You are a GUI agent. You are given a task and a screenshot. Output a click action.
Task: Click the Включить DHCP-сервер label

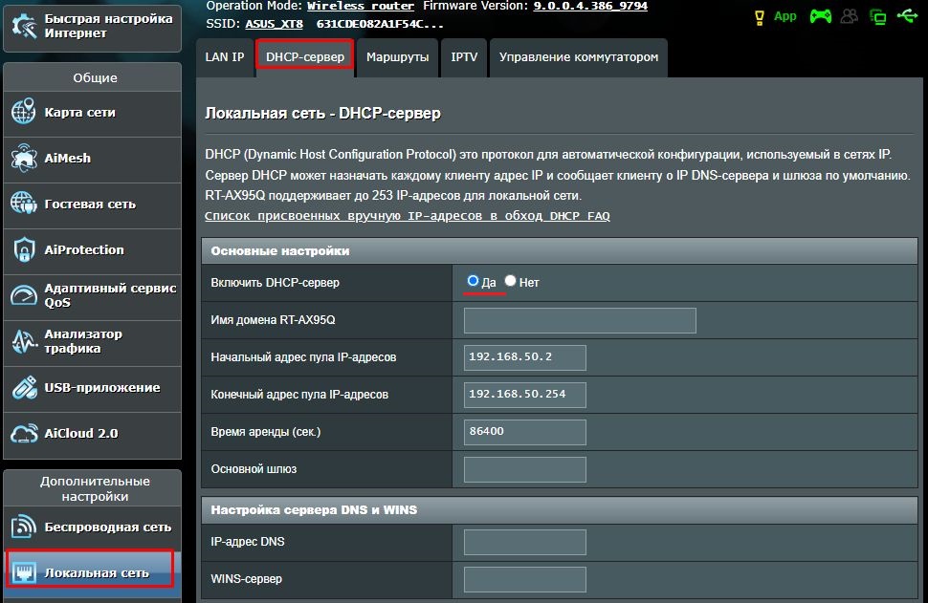(276, 283)
